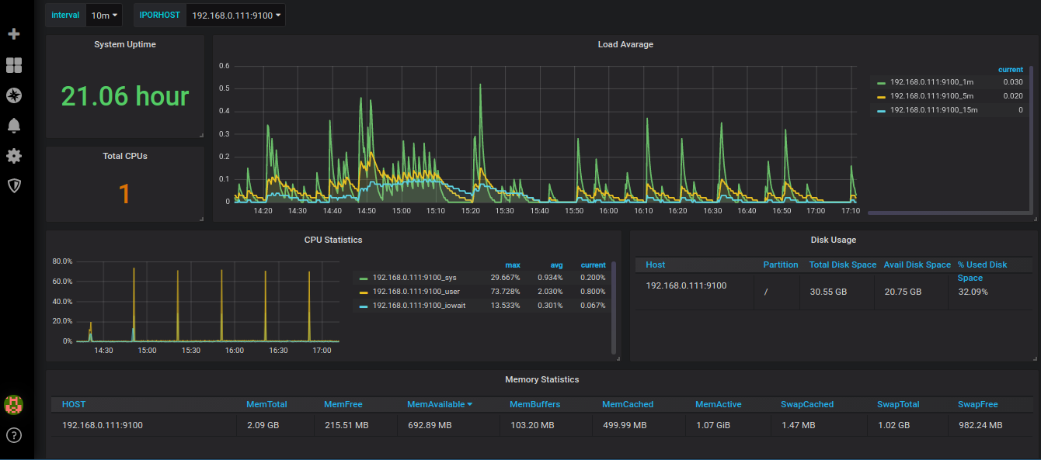Image resolution: width=1041 pixels, height=460 pixels.
Task: Click the 2.09 GB MemTotal cell
Action: tap(263, 425)
